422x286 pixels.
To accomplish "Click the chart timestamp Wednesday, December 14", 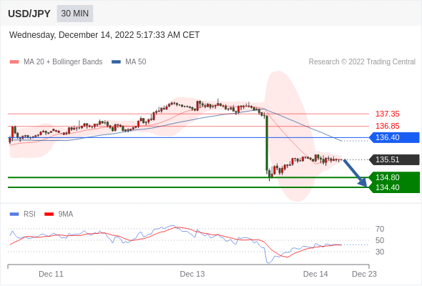I will 104,35.
